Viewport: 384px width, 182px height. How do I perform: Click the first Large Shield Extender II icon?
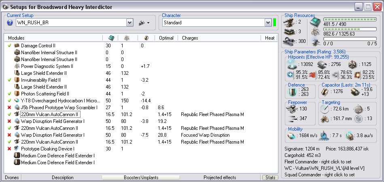click(17, 73)
